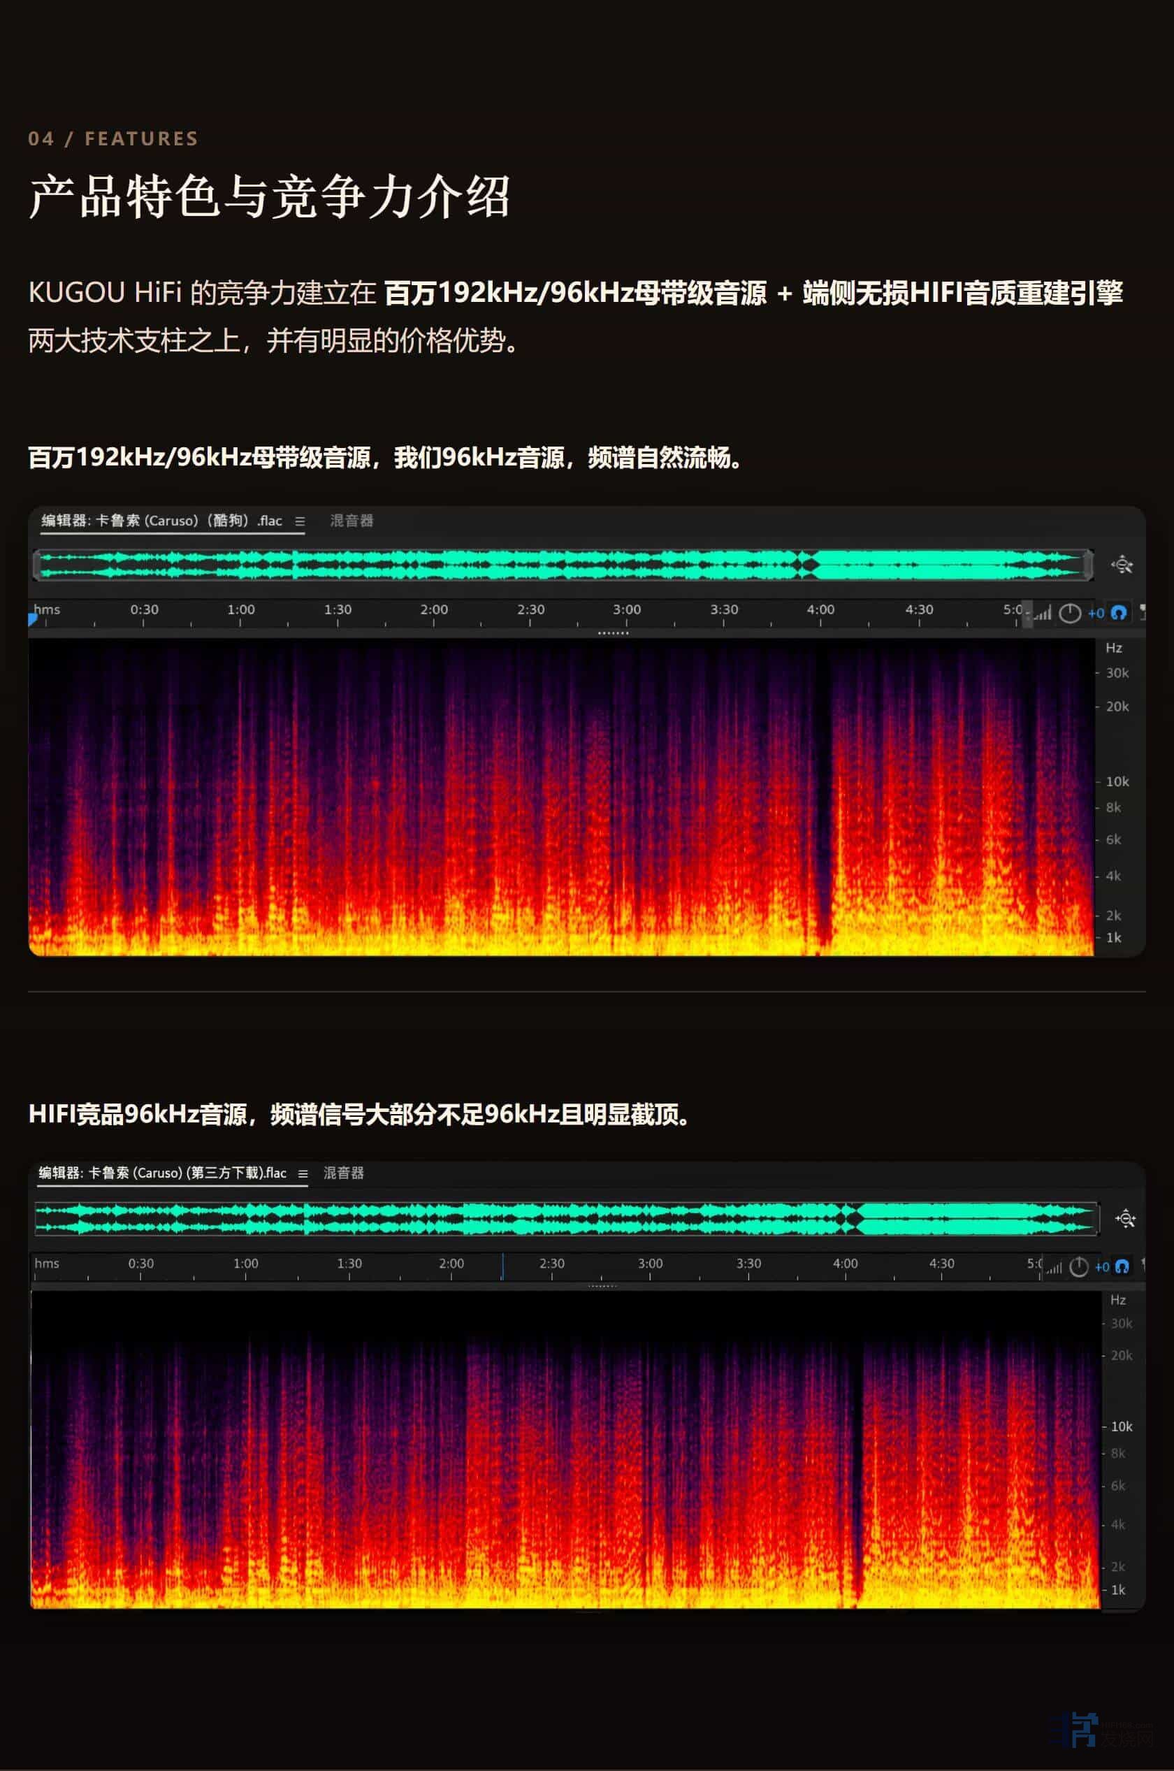Click 1:00 on the 酷狗 editor time ruler

[241, 609]
